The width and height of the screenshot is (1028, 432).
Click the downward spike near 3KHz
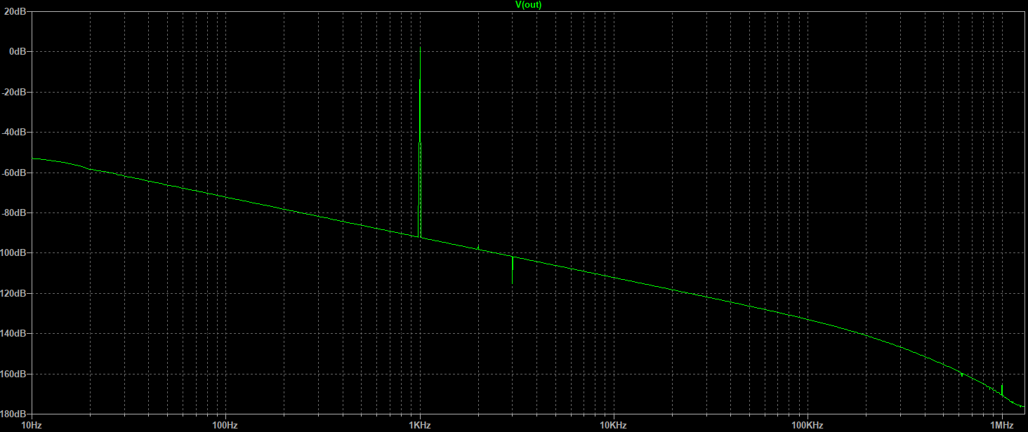[x=513, y=270]
